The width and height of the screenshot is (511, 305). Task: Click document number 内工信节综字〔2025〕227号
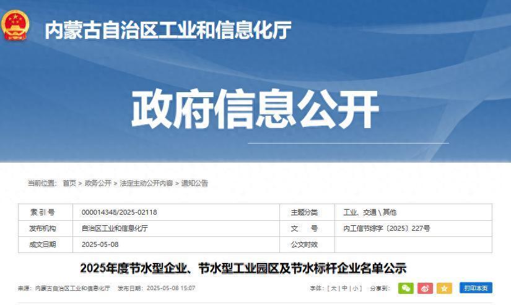[x=387, y=228]
